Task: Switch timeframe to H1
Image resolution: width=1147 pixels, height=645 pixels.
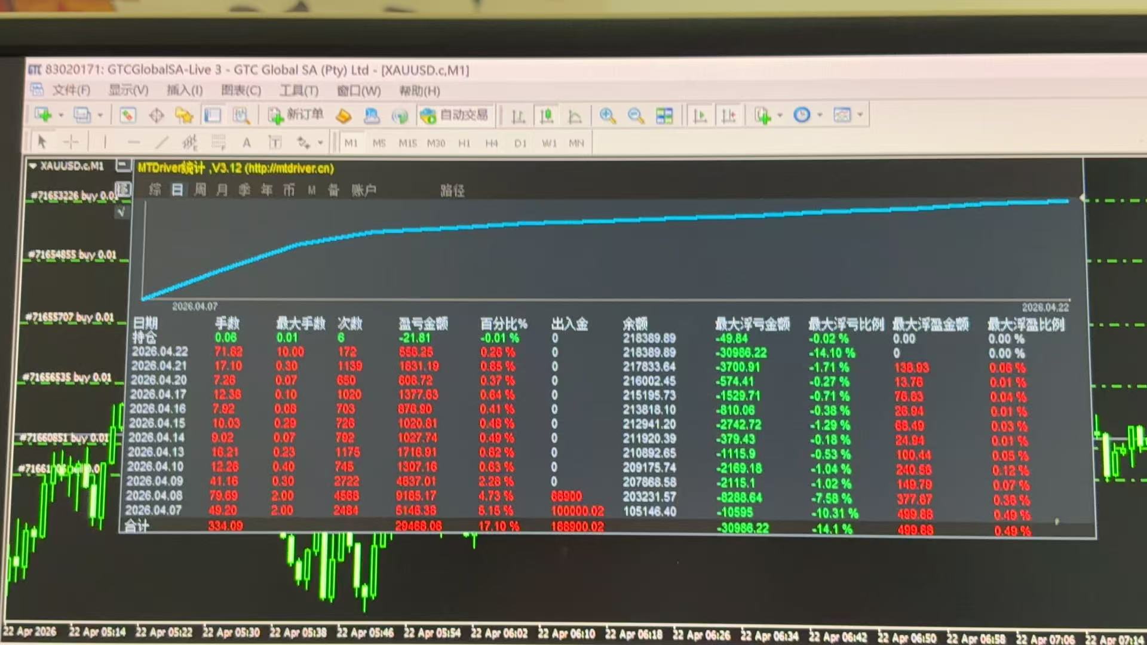Action: (x=464, y=143)
